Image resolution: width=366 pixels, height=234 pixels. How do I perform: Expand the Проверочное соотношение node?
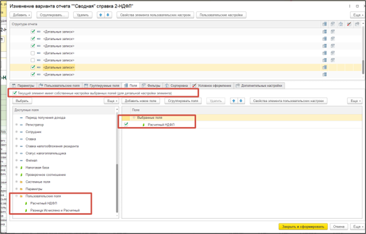tap(16, 174)
